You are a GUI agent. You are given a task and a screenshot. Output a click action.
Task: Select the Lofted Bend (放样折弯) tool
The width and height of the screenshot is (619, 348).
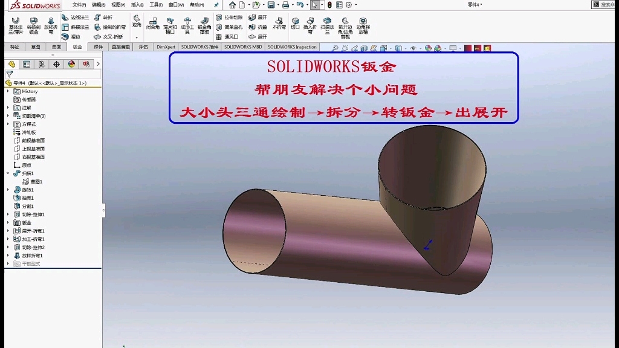click(x=51, y=25)
